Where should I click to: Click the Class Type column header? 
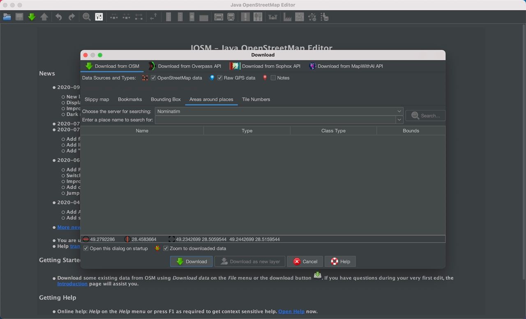click(333, 131)
